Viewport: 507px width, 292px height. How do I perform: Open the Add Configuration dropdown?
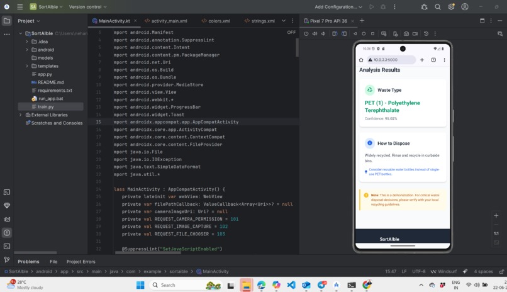click(x=338, y=7)
